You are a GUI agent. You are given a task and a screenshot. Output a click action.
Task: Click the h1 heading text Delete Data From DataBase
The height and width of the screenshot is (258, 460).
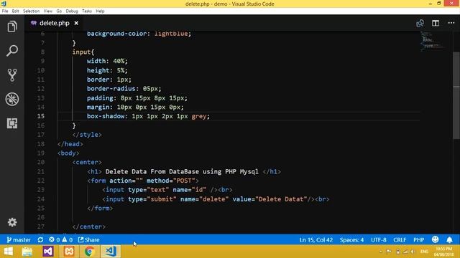(152, 171)
